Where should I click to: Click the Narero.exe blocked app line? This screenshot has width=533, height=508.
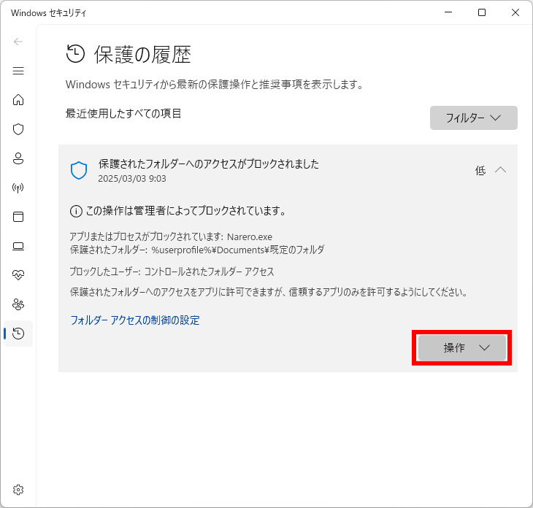pos(171,236)
